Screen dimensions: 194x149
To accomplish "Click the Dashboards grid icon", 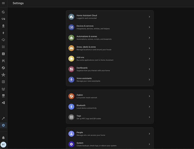I will 71,69.
